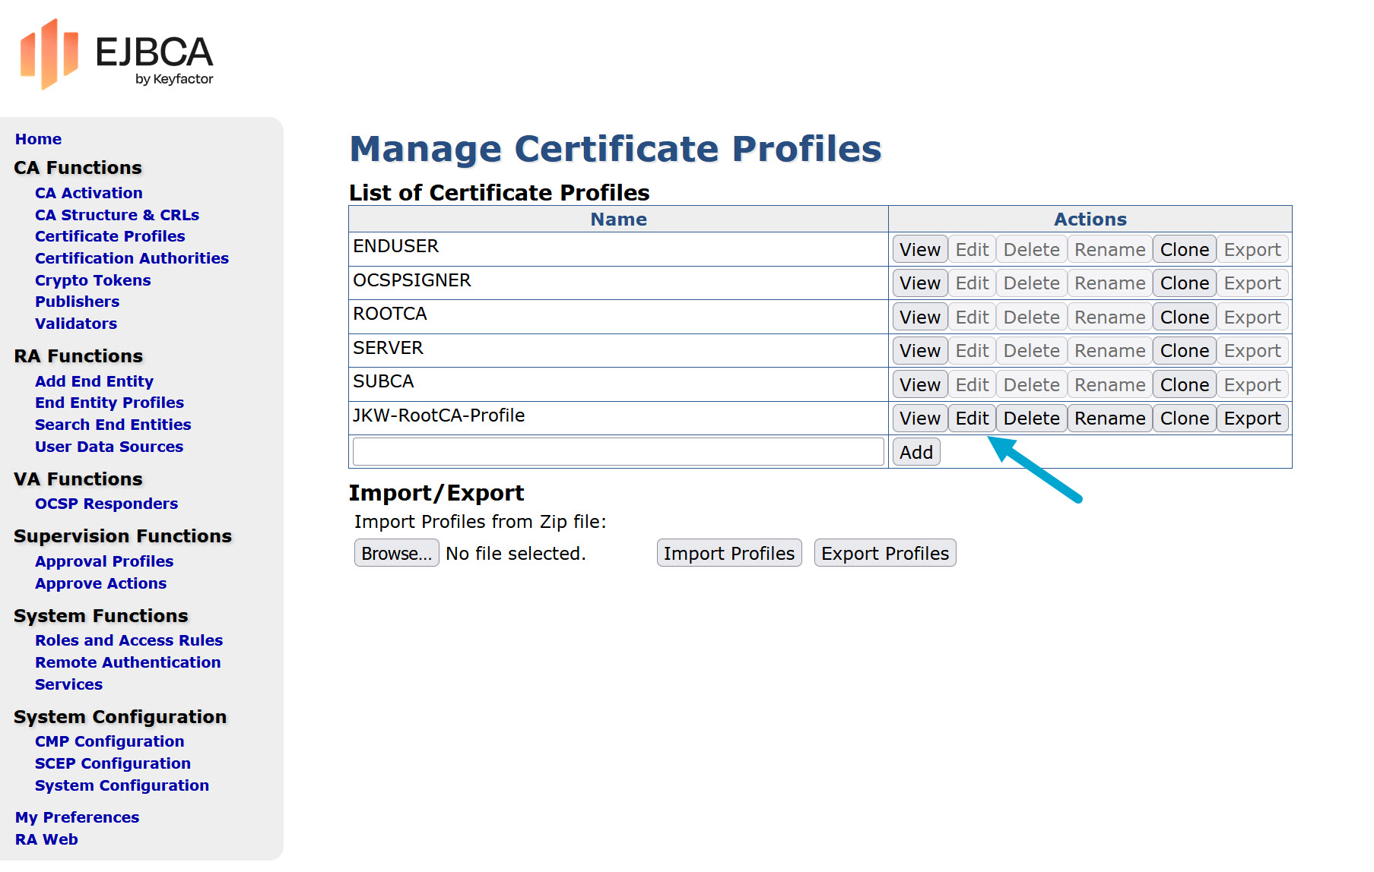Open CA Activation page
Image resolution: width=1374 pixels, height=872 pixels.
[x=88, y=192]
